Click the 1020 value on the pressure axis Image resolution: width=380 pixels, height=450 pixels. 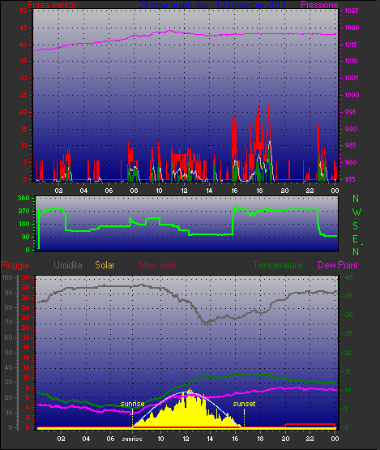(352, 28)
